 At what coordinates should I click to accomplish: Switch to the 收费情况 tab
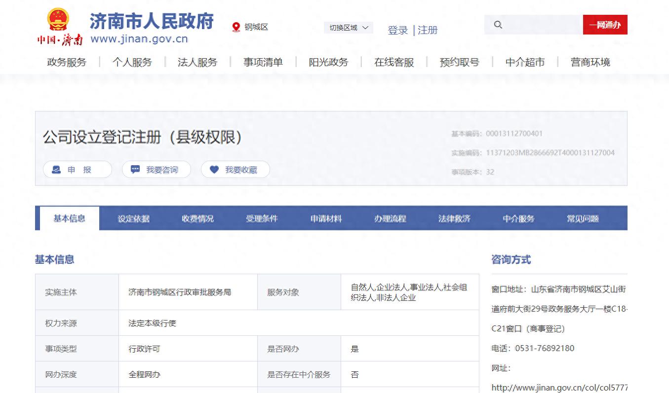click(x=198, y=218)
